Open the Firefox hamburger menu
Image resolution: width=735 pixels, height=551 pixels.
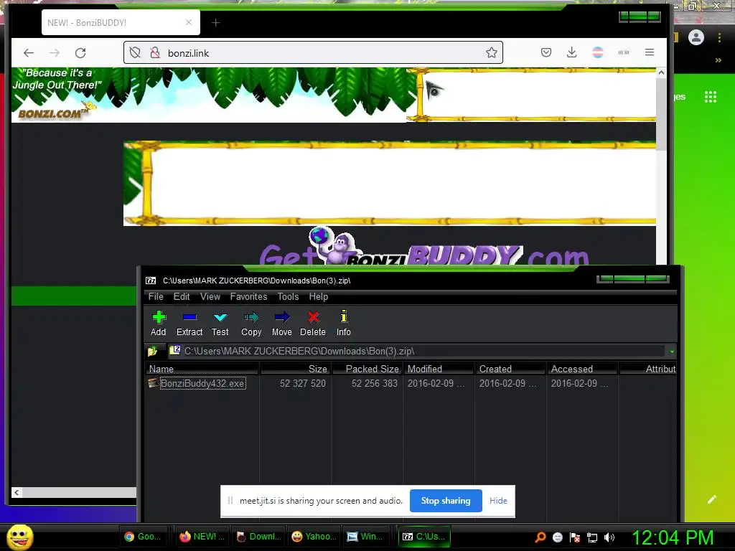pyautogui.click(x=649, y=52)
